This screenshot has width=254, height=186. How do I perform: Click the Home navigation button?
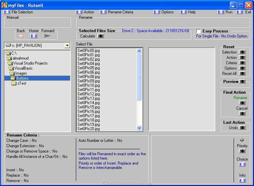tap(34, 36)
